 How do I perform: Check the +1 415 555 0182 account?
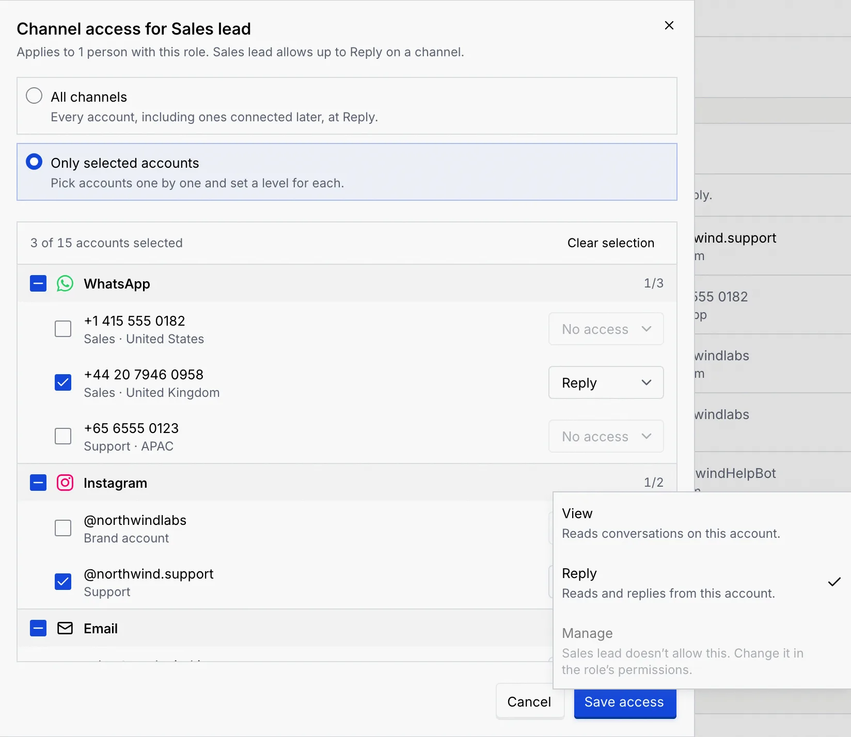(63, 329)
